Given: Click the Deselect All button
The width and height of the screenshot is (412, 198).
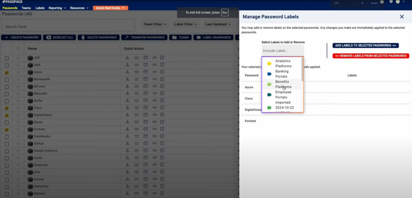Looking at the screenshot, I should (x=60, y=37).
